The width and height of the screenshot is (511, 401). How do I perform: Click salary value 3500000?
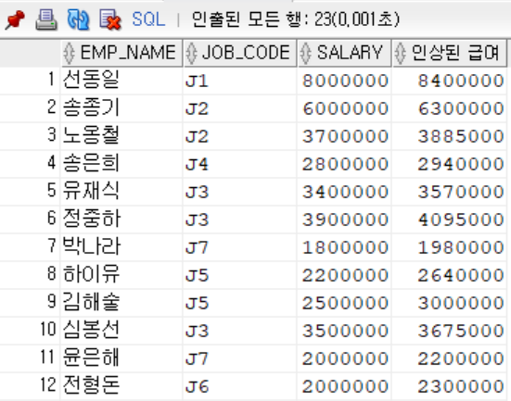[x=345, y=331]
